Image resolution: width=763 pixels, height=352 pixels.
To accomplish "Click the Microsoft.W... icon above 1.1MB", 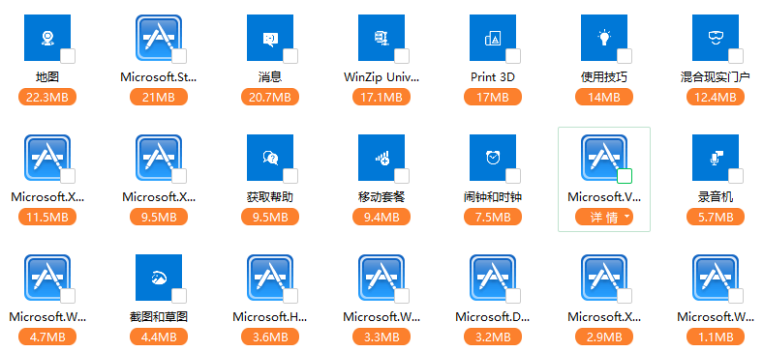I will pos(716,278).
